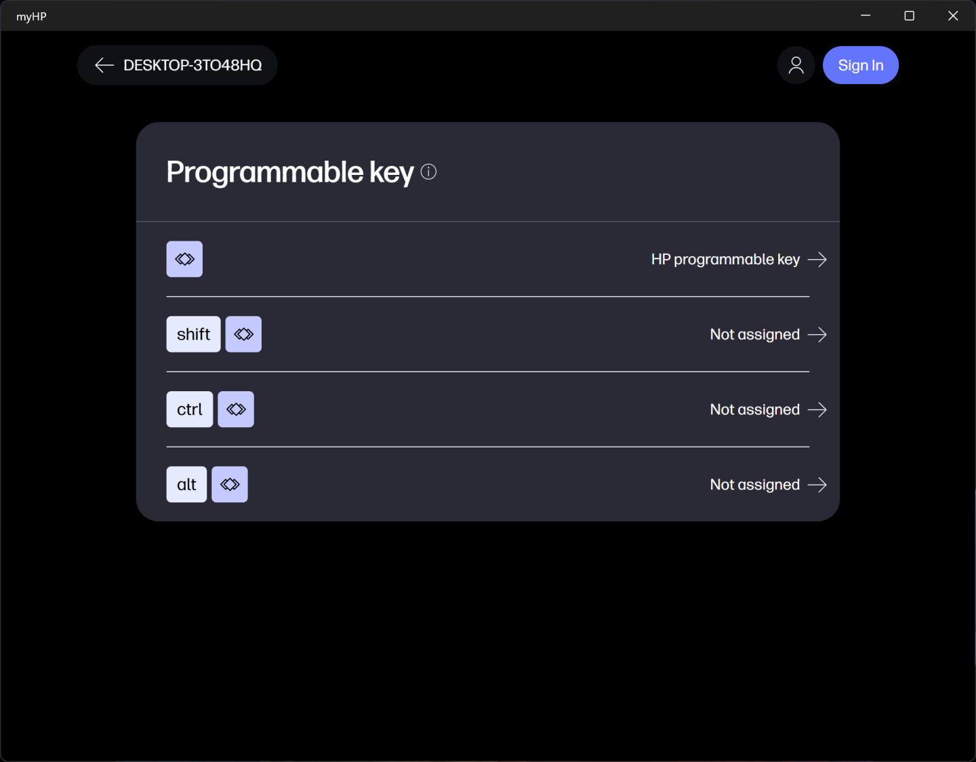Go back via DESKTOP-3TO48HQ button
The width and height of the screenshot is (976, 762).
click(192, 65)
